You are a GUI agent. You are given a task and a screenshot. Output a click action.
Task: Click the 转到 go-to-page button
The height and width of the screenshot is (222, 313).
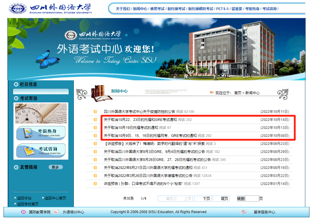coord(241,199)
